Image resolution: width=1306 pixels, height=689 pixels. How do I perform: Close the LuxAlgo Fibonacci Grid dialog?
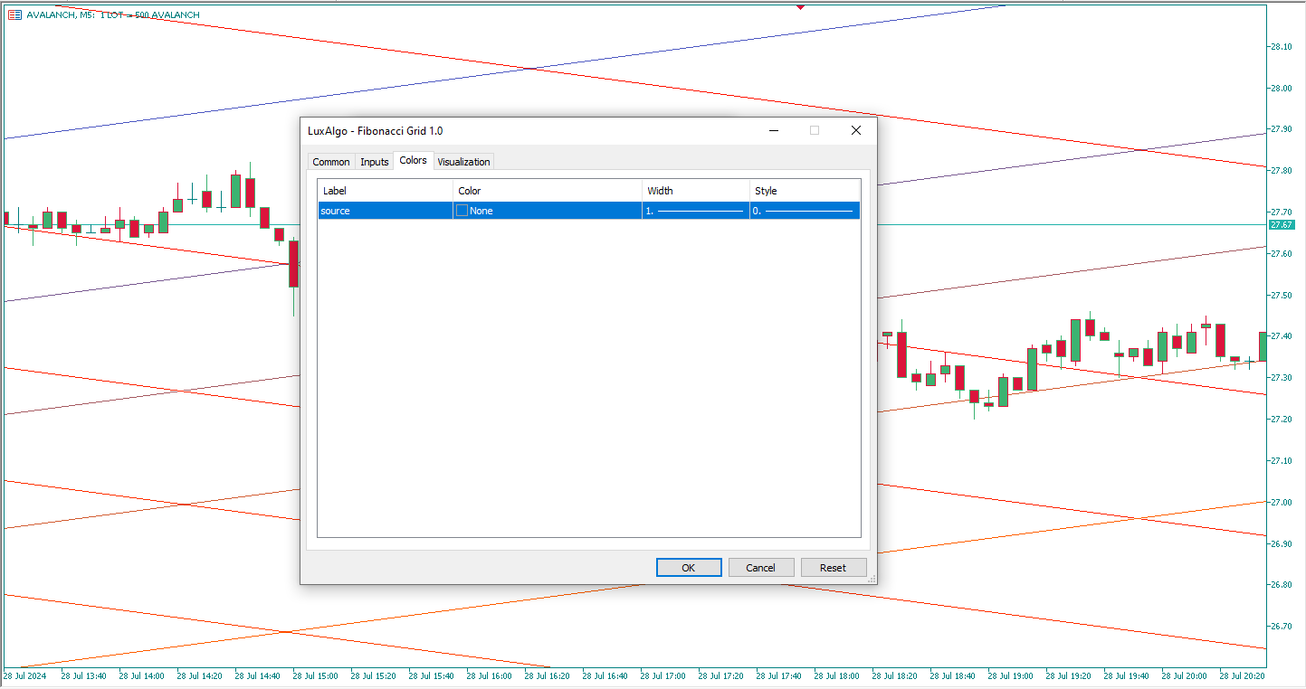click(x=855, y=130)
